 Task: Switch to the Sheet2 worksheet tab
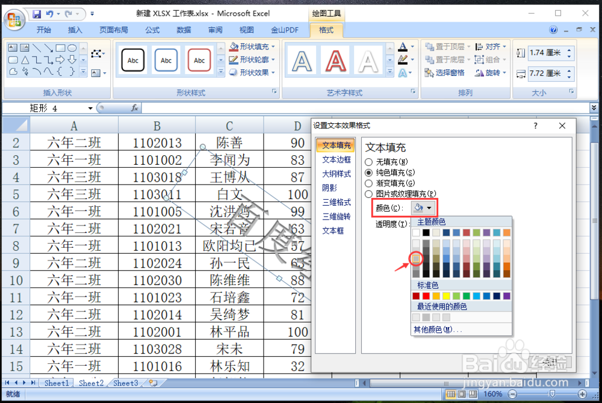tap(91, 383)
